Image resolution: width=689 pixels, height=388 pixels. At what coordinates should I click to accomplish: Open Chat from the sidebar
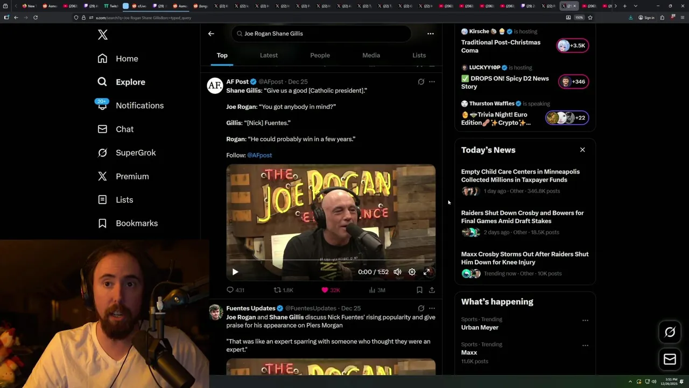click(x=116, y=129)
